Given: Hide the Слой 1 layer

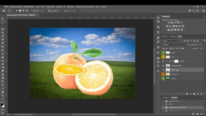Looking at the screenshot, I should [x=163, y=70].
